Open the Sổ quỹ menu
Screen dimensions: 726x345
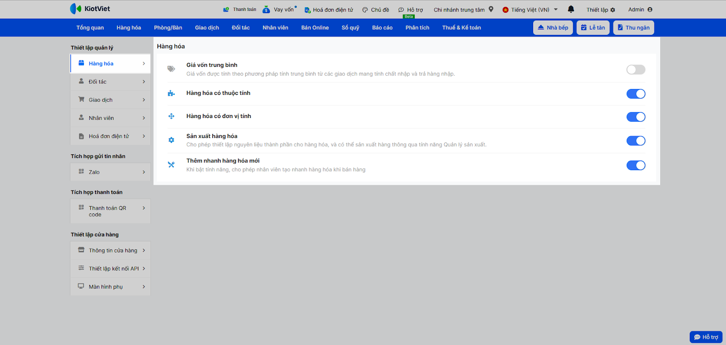point(350,28)
